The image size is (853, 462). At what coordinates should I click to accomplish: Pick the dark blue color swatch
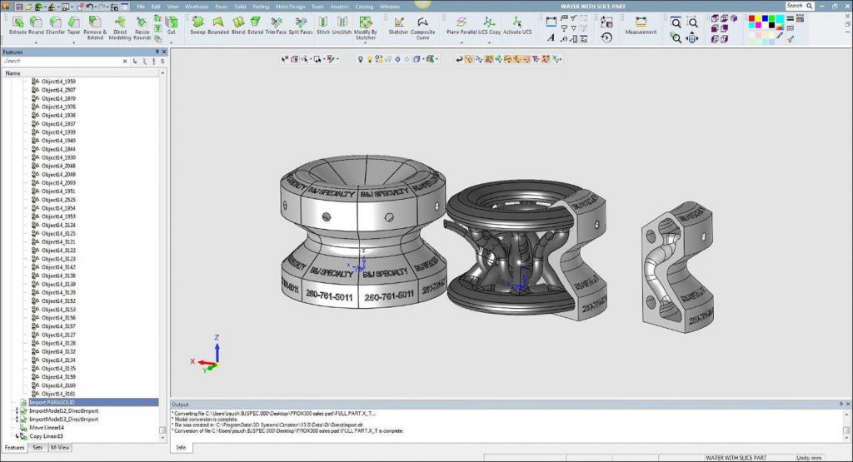tap(765, 18)
